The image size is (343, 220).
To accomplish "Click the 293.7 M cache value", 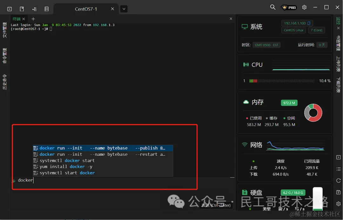I will coord(272,125).
